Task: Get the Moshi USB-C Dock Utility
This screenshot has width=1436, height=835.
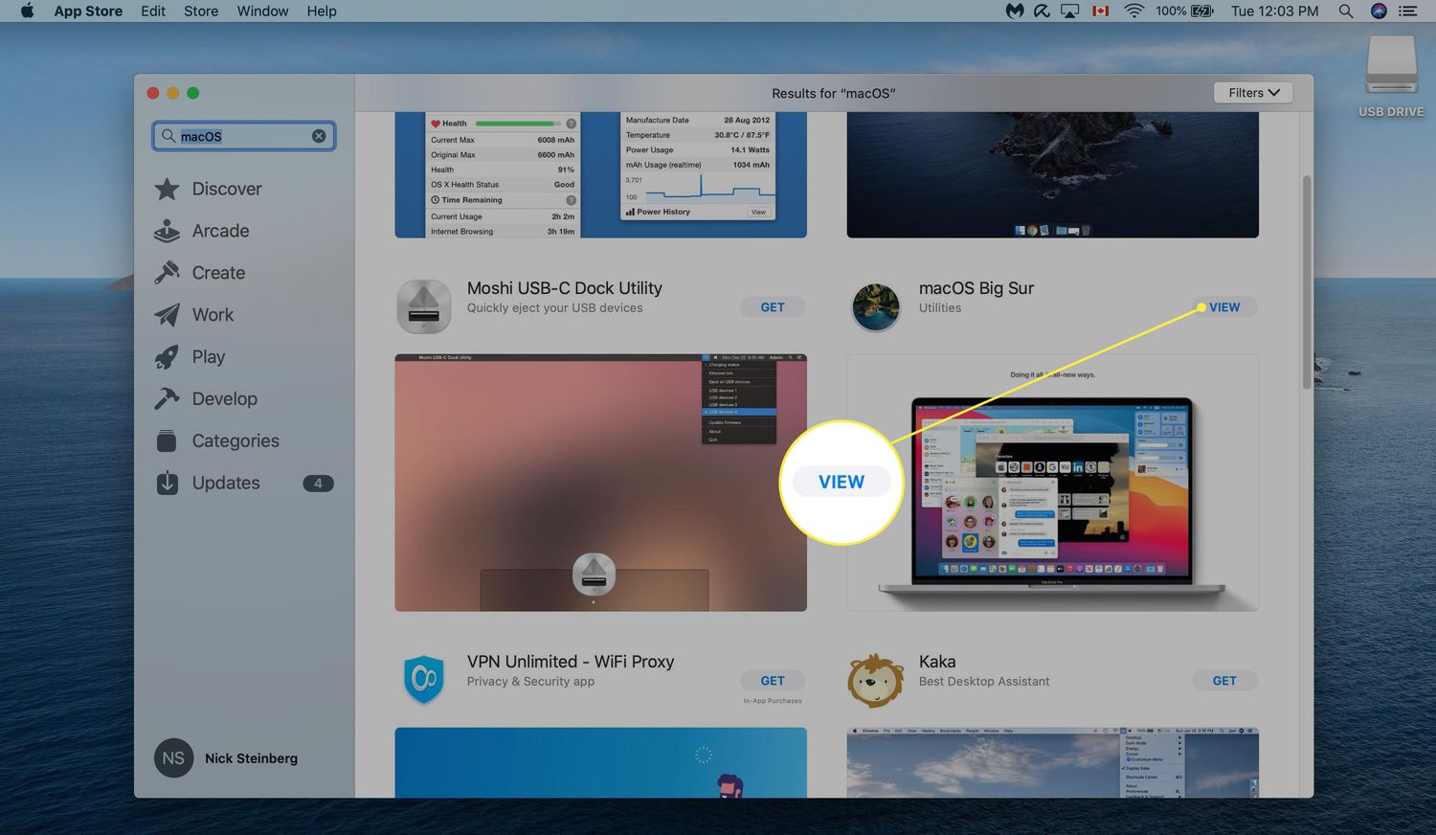Action: (773, 307)
